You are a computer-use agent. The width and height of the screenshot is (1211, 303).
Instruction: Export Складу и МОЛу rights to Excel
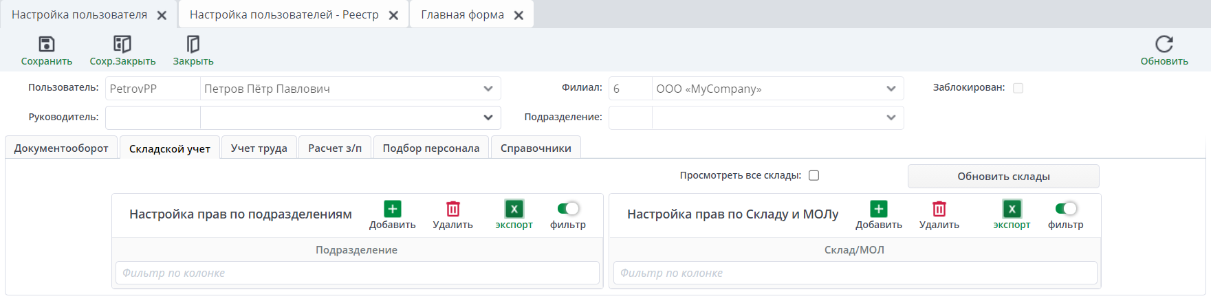point(1012,209)
